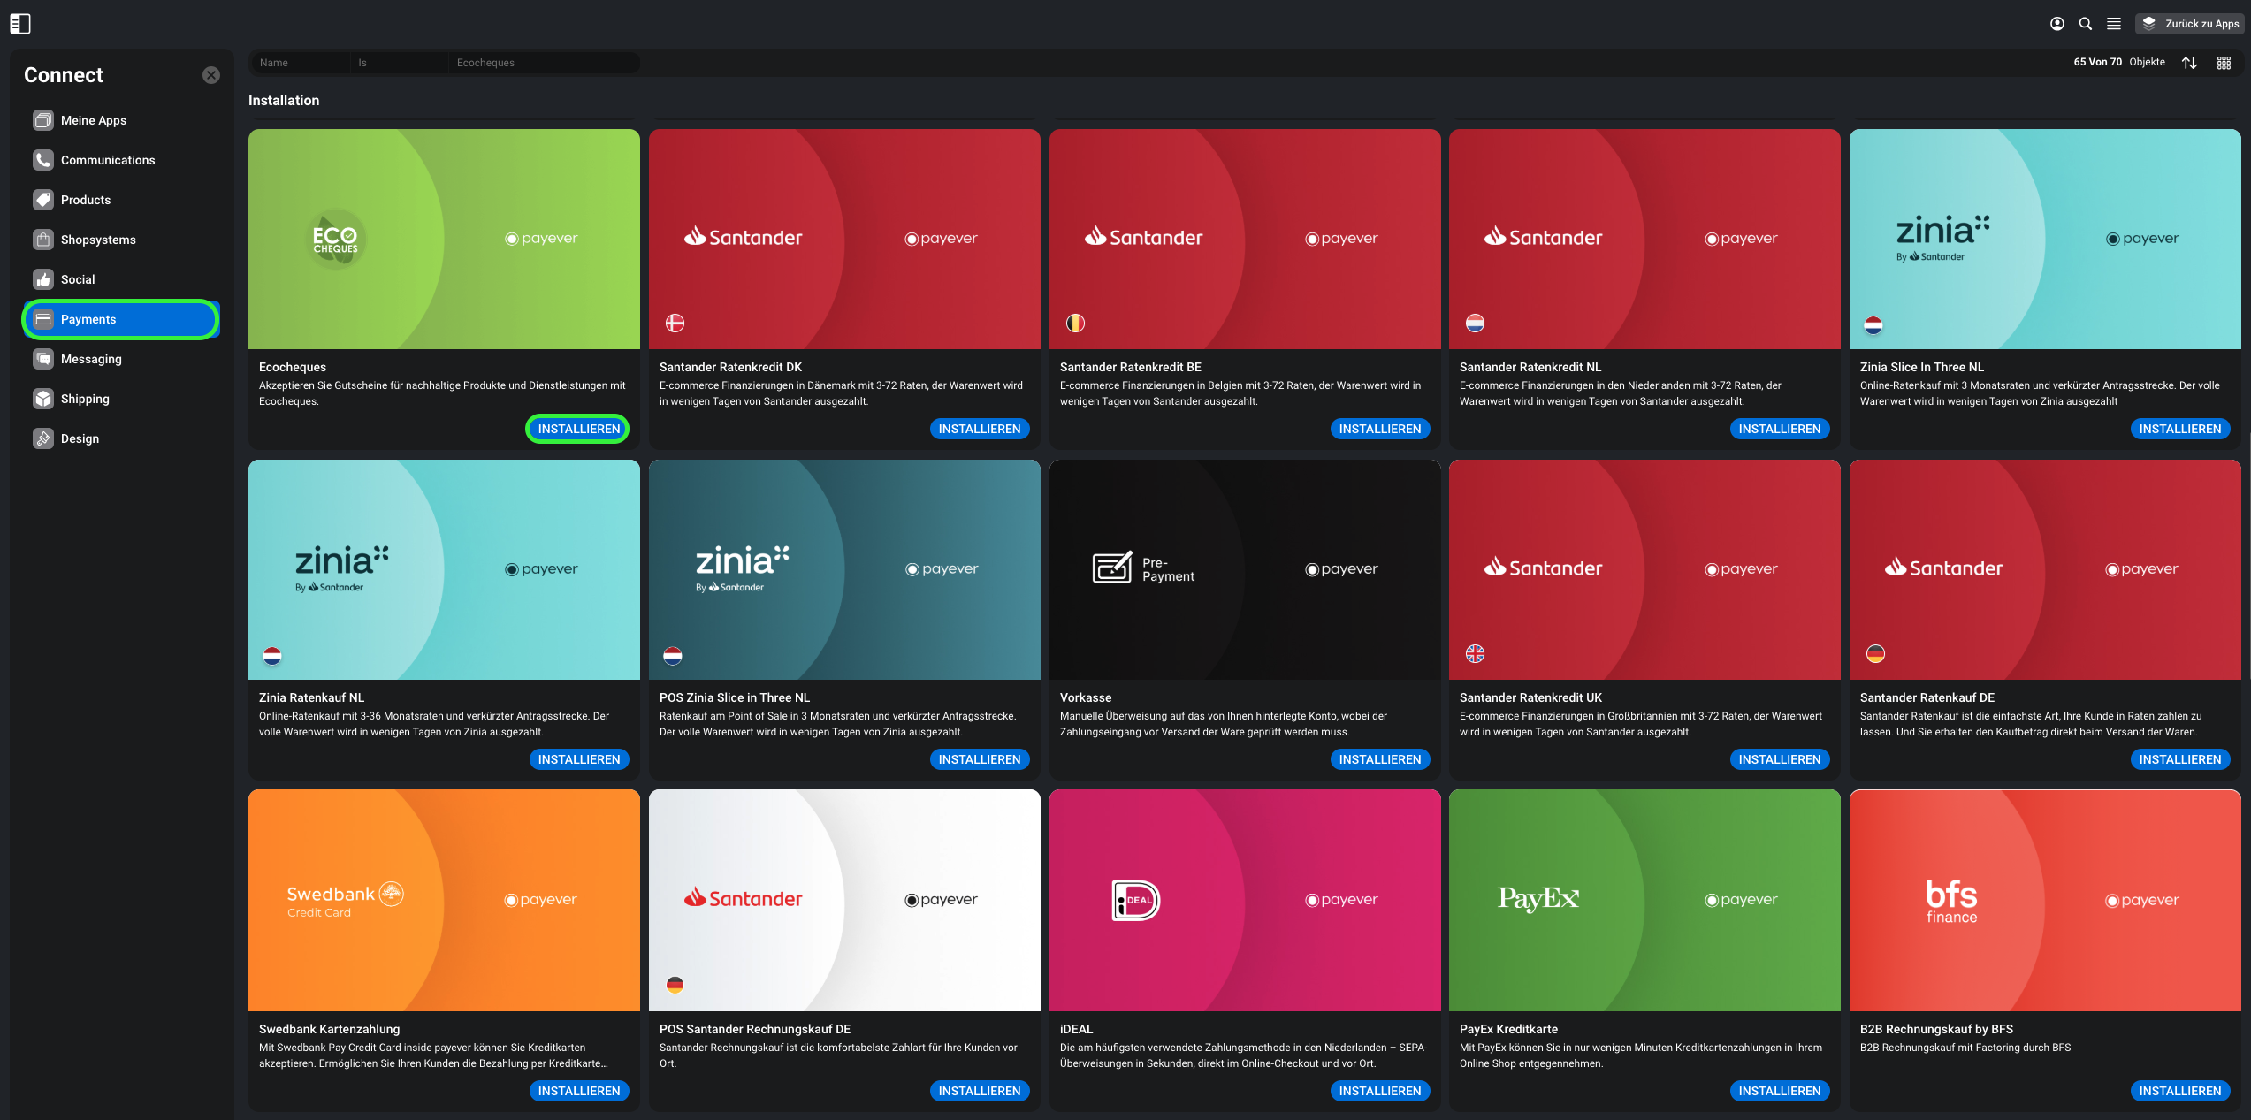Image resolution: width=2251 pixels, height=1120 pixels.
Task: Click the Shipping box icon
Action: (x=43, y=399)
